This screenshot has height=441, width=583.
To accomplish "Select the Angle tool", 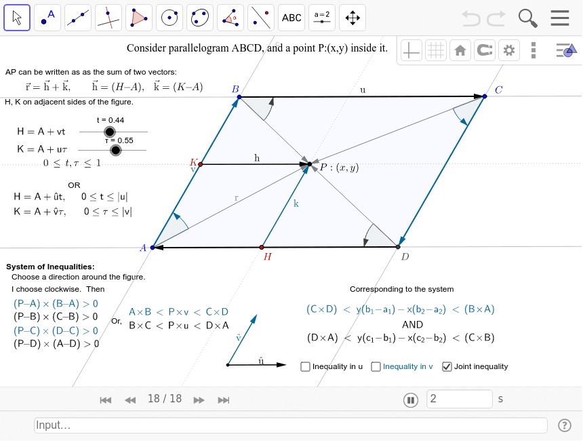I will [x=230, y=18].
